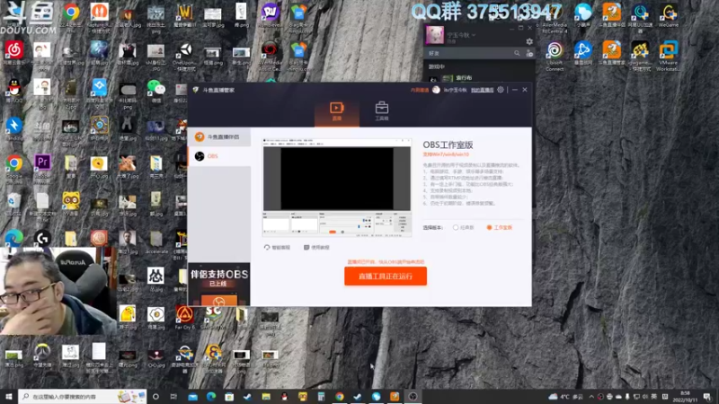Click the 4°C weather widget on taskbar
This screenshot has height=404, width=719.
tap(567, 397)
